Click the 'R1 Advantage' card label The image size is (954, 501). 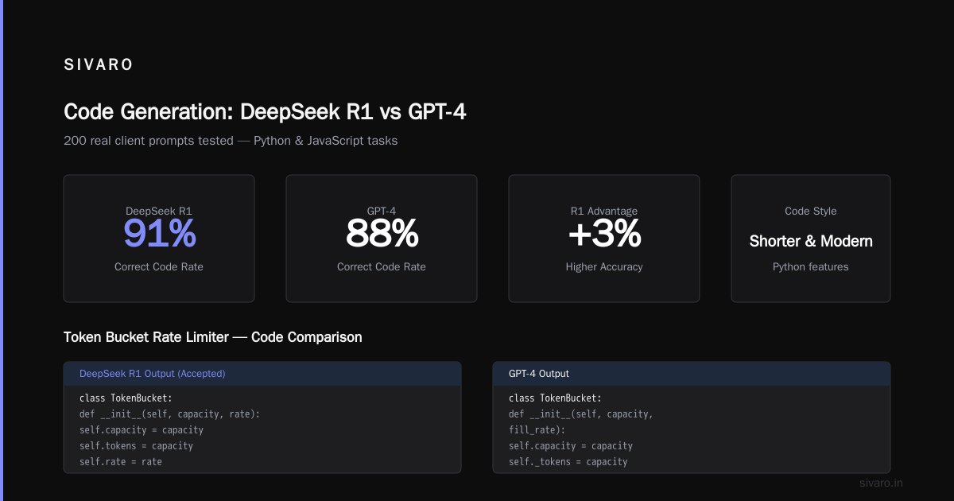604,211
